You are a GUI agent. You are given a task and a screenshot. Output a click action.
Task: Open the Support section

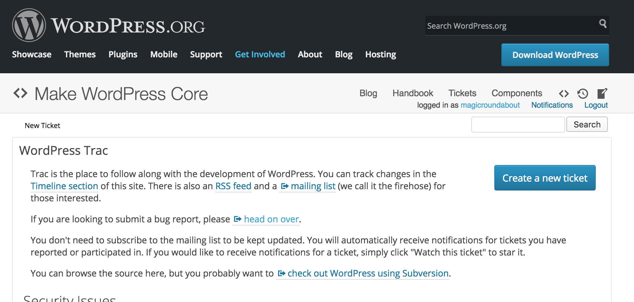pos(206,54)
